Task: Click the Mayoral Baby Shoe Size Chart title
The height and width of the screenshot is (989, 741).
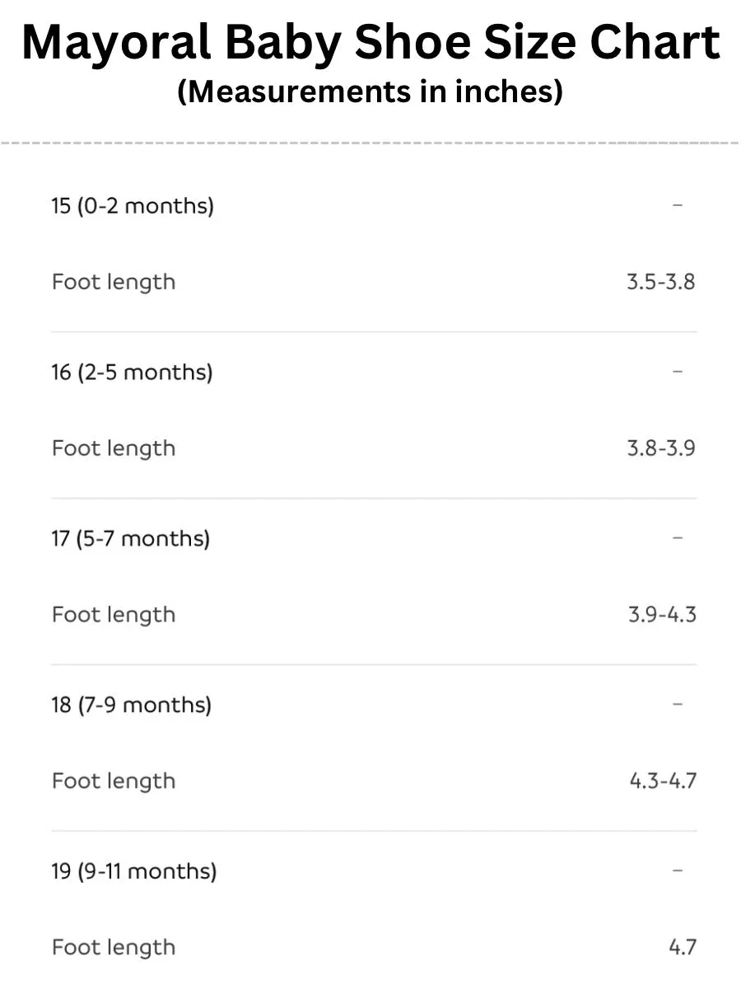Action: click(x=370, y=43)
